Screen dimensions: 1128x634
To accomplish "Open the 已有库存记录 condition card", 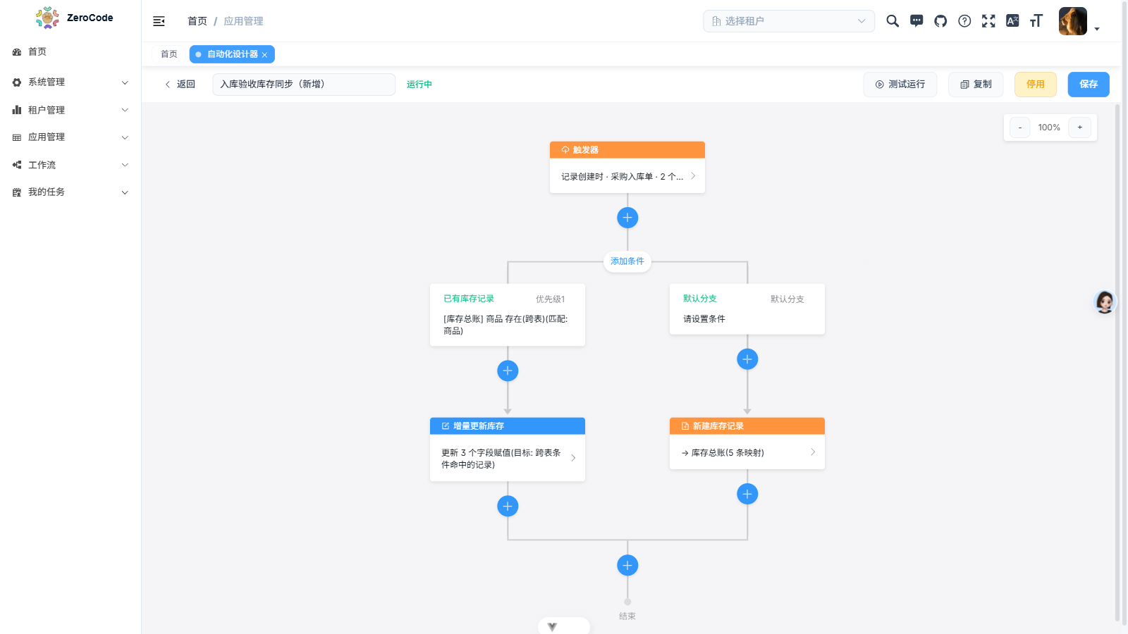I will point(508,315).
